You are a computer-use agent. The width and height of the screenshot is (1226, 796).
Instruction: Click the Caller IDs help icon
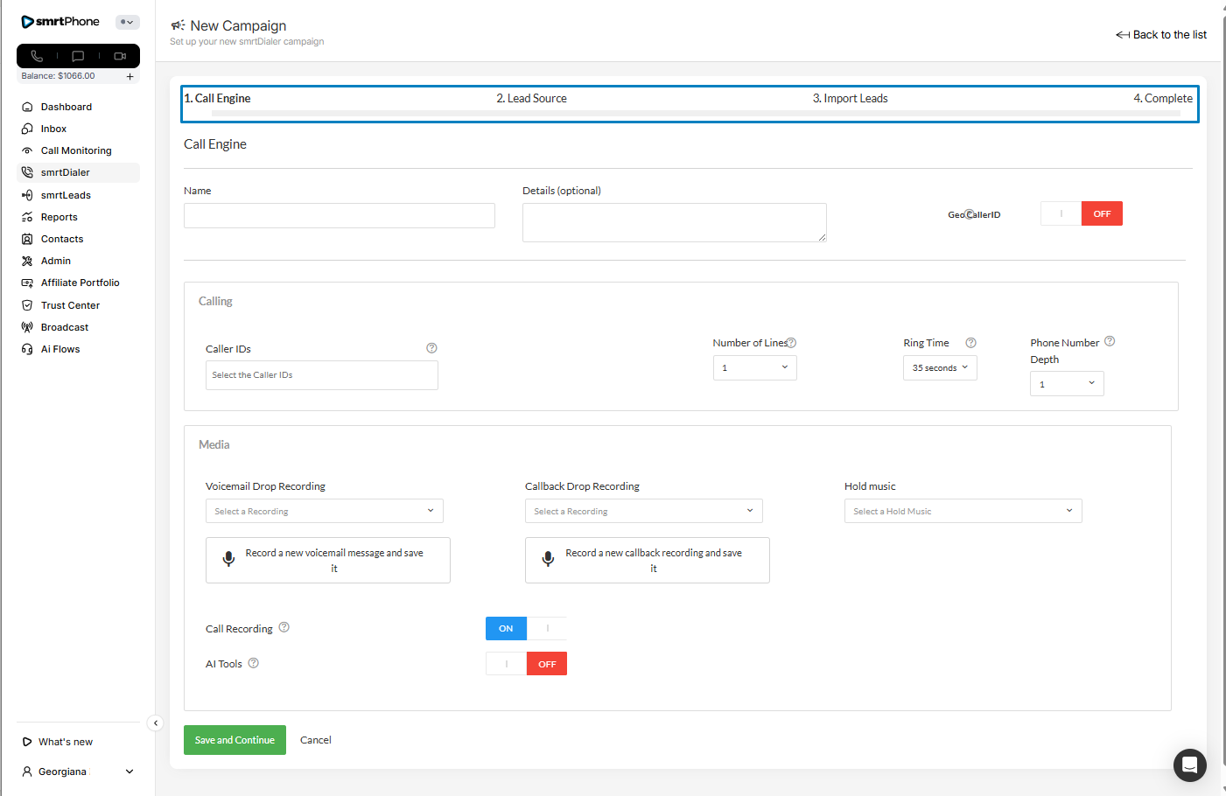pos(431,348)
